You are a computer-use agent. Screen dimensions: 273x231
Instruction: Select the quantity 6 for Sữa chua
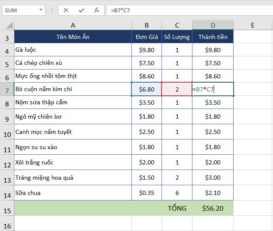click(x=177, y=193)
